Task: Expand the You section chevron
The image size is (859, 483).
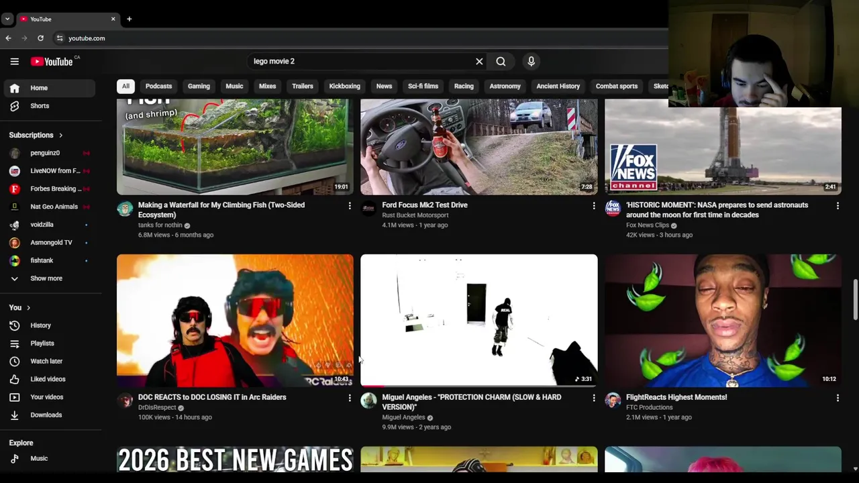Action: click(x=28, y=308)
